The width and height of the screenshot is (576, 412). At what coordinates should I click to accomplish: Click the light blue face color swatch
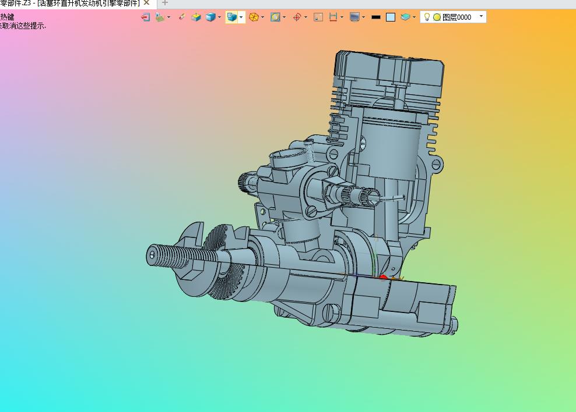click(x=391, y=17)
